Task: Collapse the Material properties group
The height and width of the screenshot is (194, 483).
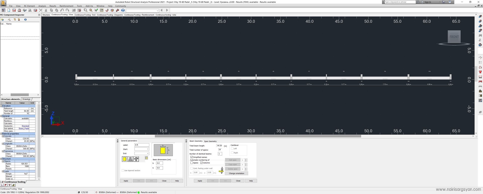Action: [x=1, y=134]
